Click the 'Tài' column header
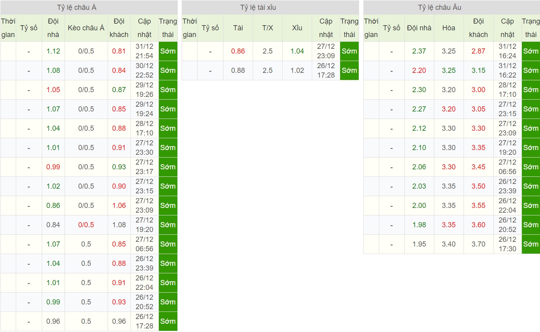This screenshot has width=540, height=332. click(x=238, y=28)
